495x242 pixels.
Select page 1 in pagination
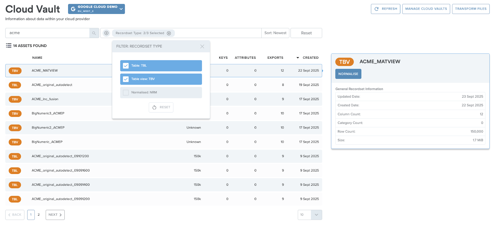31,215
